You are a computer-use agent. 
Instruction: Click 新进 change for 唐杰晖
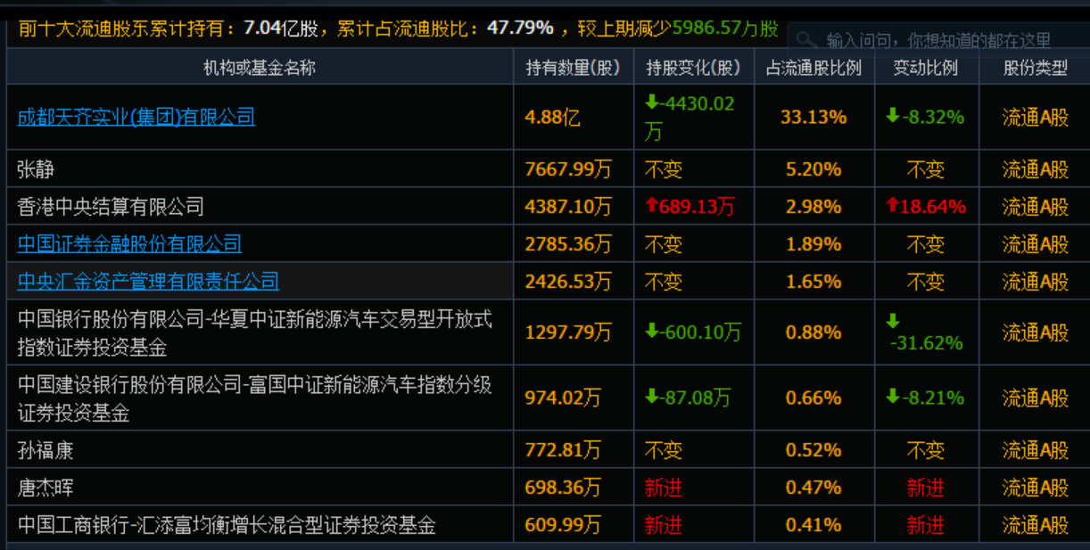pos(663,488)
